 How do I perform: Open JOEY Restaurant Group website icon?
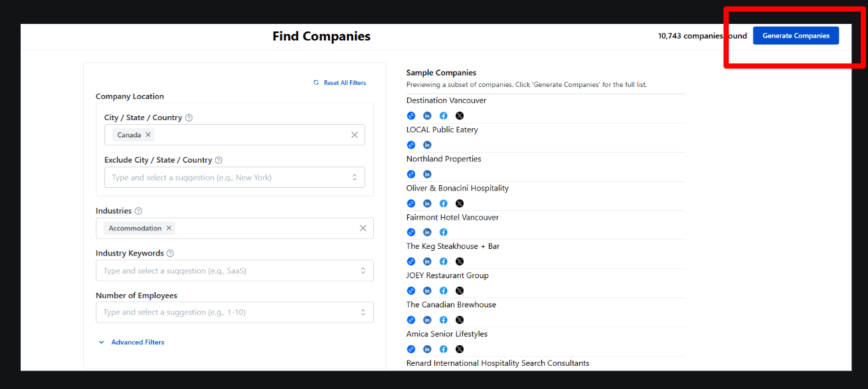(411, 291)
